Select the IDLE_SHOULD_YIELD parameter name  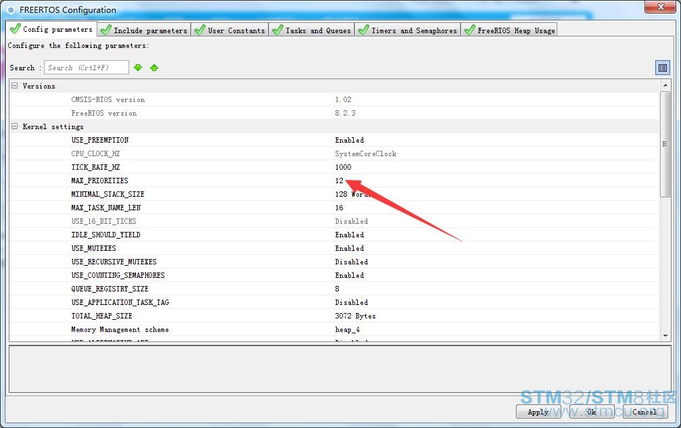tap(105, 235)
